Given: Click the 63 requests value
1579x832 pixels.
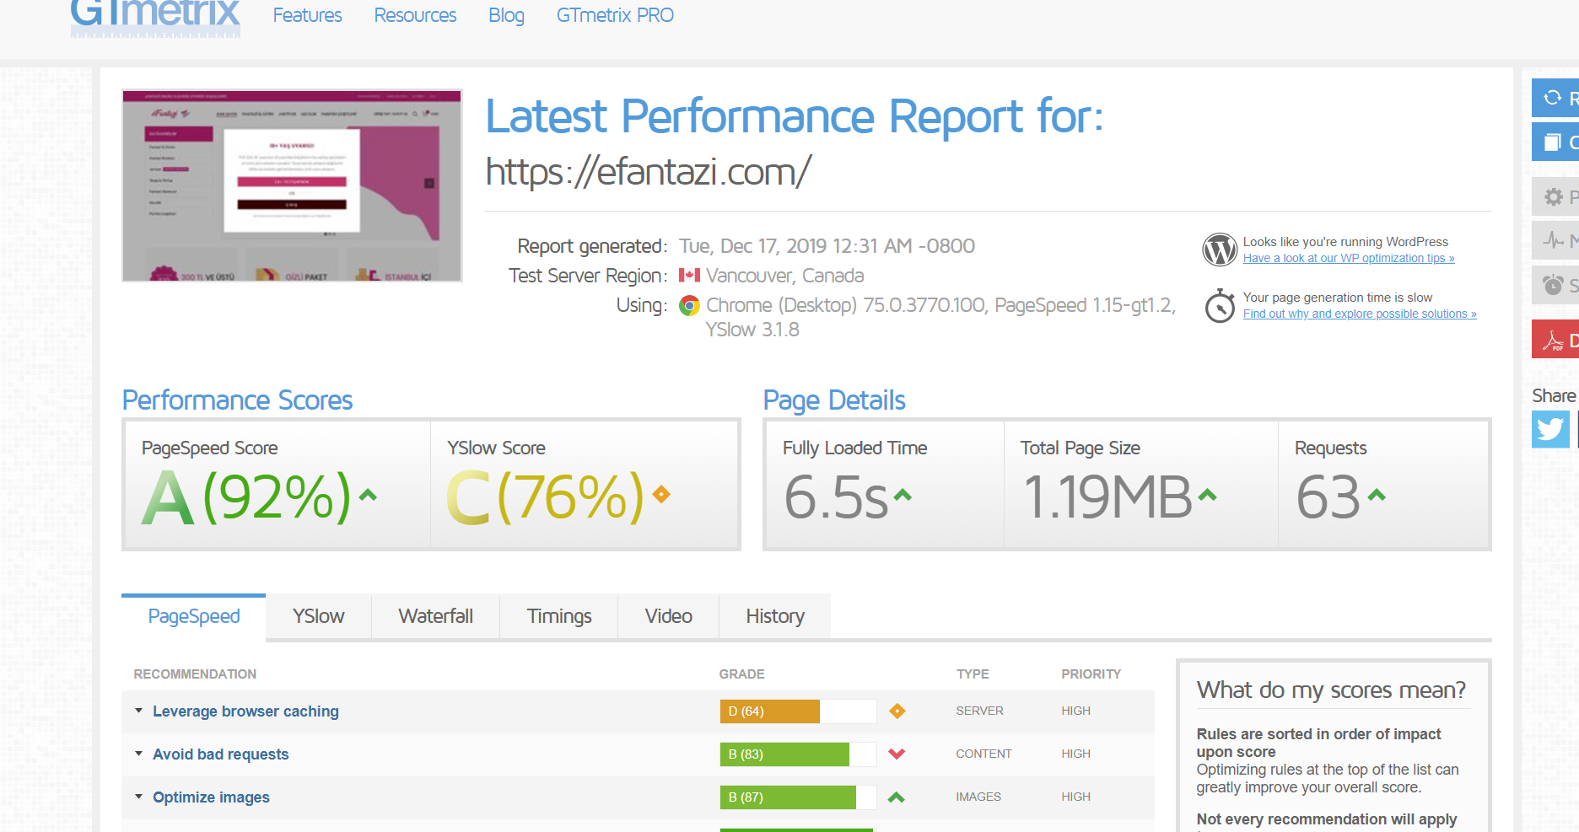Looking at the screenshot, I should 1328,497.
